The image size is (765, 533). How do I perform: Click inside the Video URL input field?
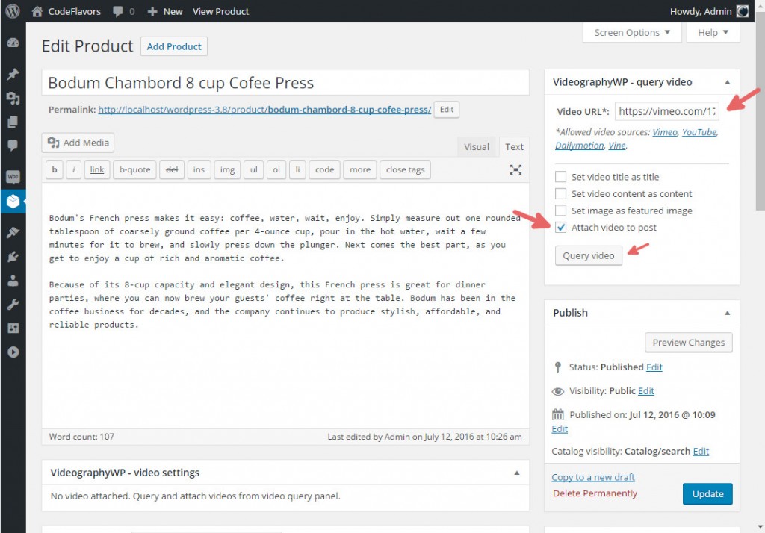click(x=667, y=111)
